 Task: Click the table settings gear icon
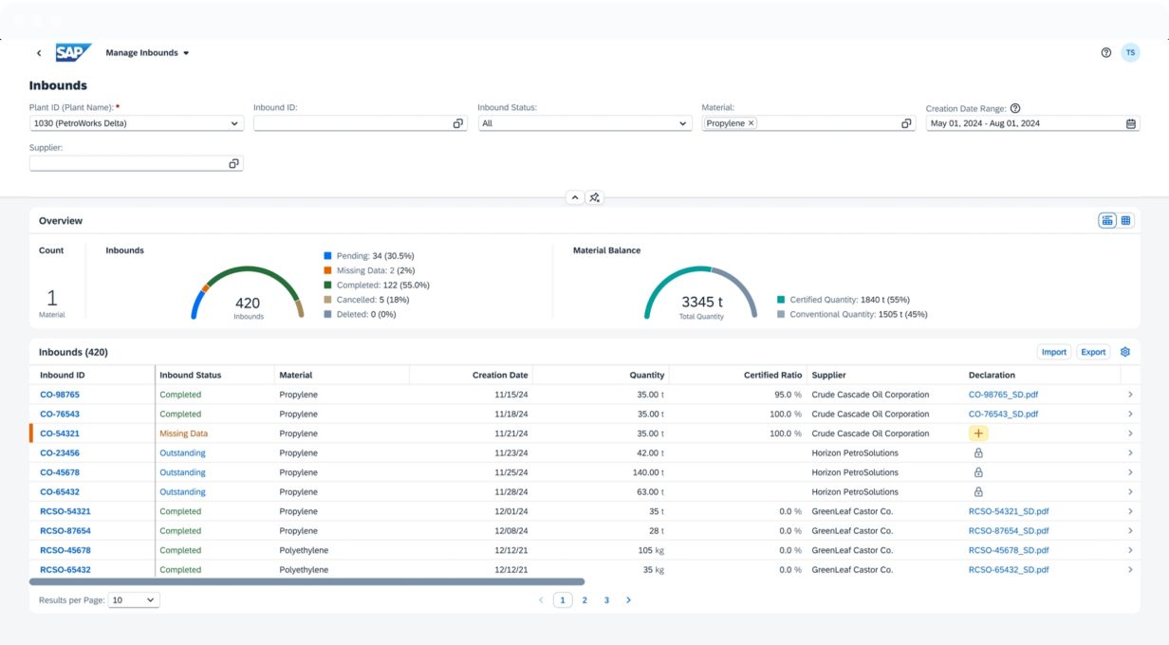(x=1125, y=352)
